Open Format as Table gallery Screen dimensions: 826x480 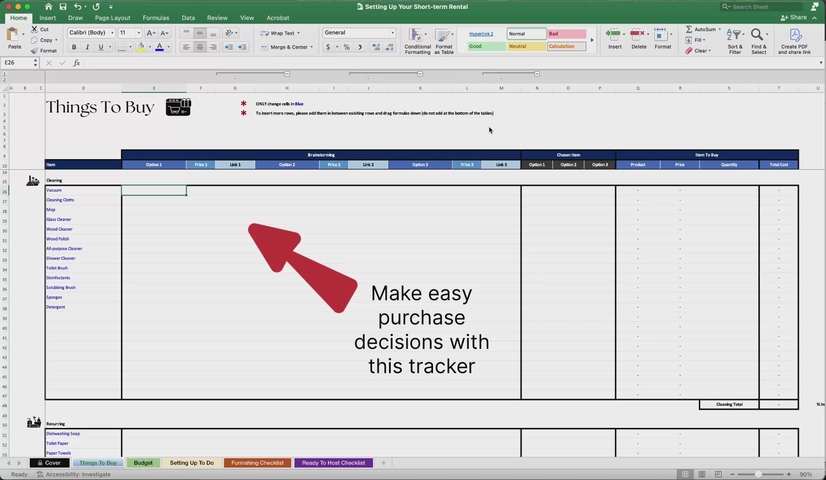click(443, 36)
